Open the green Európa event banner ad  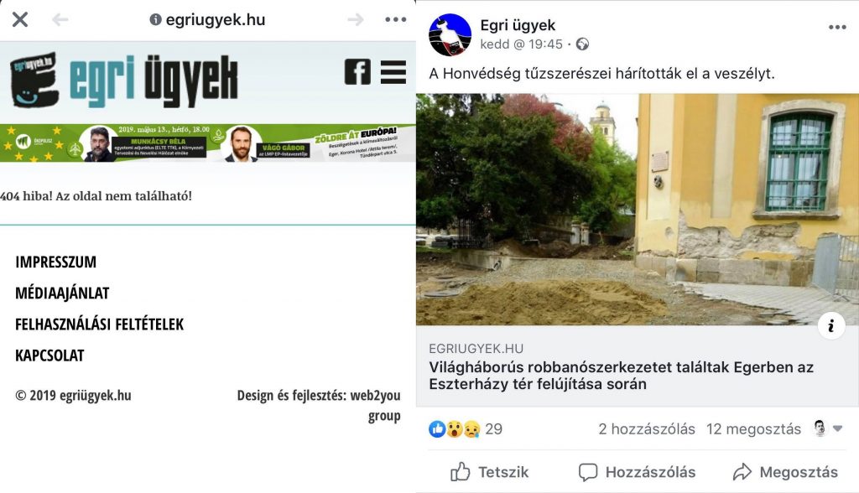(208, 143)
